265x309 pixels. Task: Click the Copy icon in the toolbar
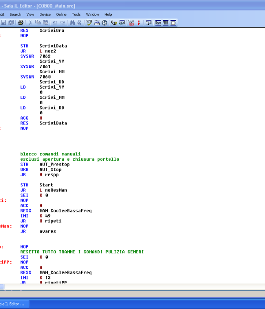38,22
